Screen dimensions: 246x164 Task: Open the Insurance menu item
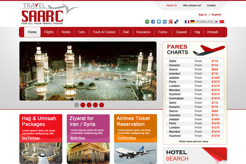pos(143,32)
